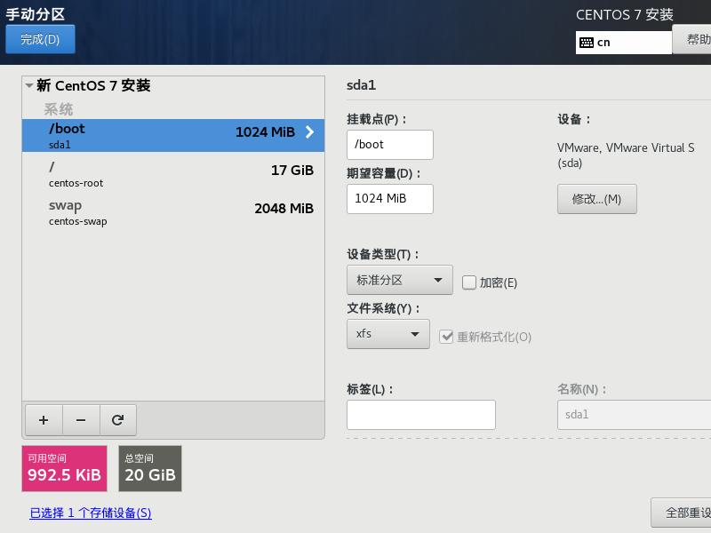Screen dimensions: 711x533
Task: Open the selected storage devices link
Action: (89, 513)
